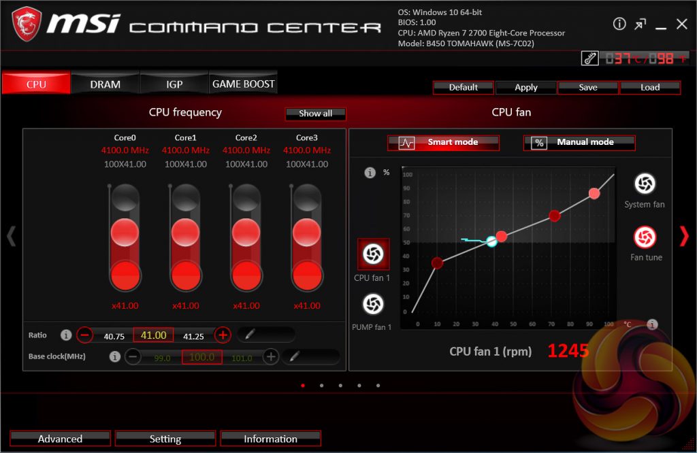Select Ratio value 40.75

[x=114, y=336]
